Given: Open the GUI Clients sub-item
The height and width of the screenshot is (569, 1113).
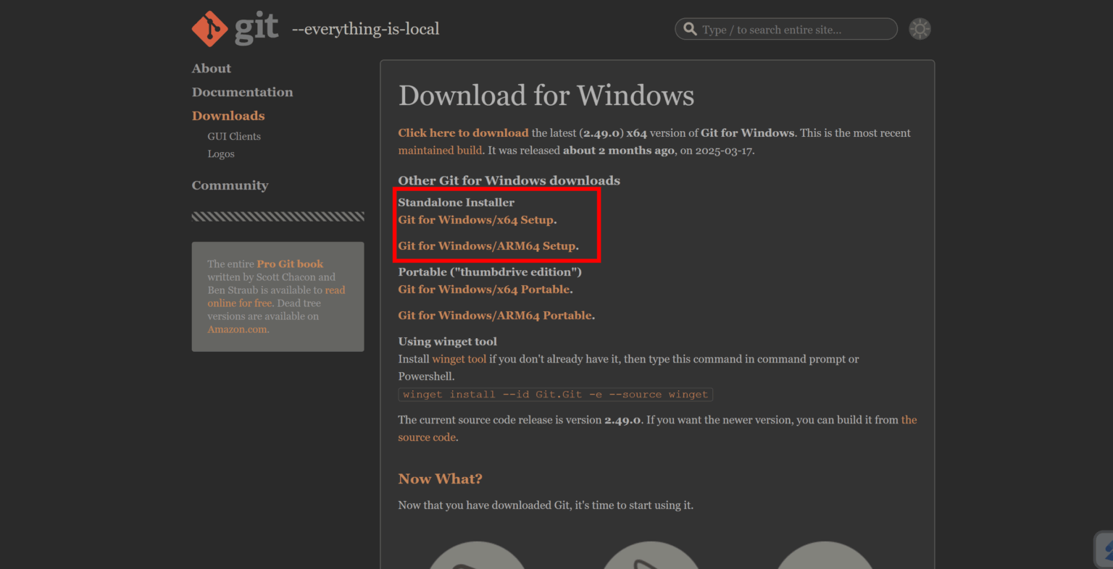Looking at the screenshot, I should pos(234,136).
